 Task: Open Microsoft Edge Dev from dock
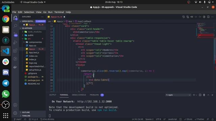[x=6, y=8]
